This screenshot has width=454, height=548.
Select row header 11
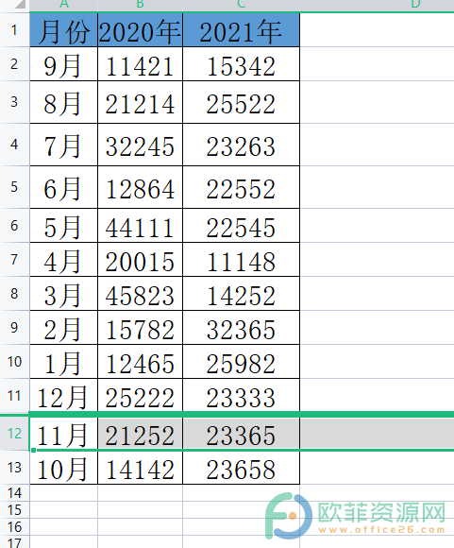point(14,396)
